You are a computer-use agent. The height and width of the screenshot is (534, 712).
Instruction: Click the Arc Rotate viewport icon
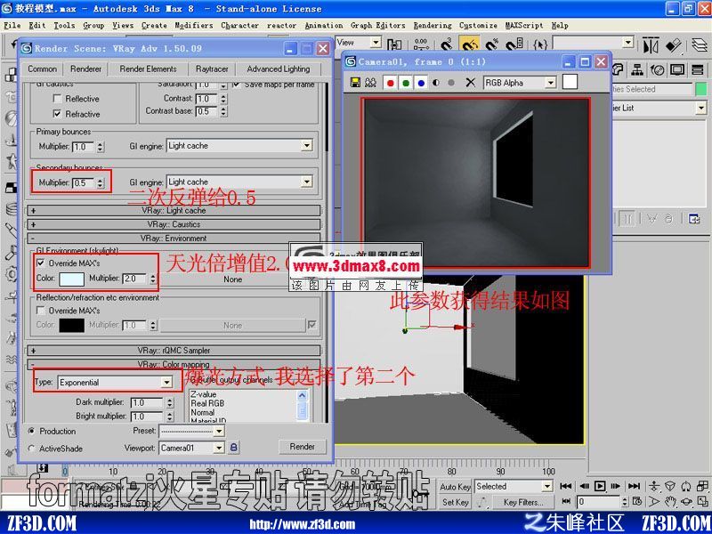point(685,502)
